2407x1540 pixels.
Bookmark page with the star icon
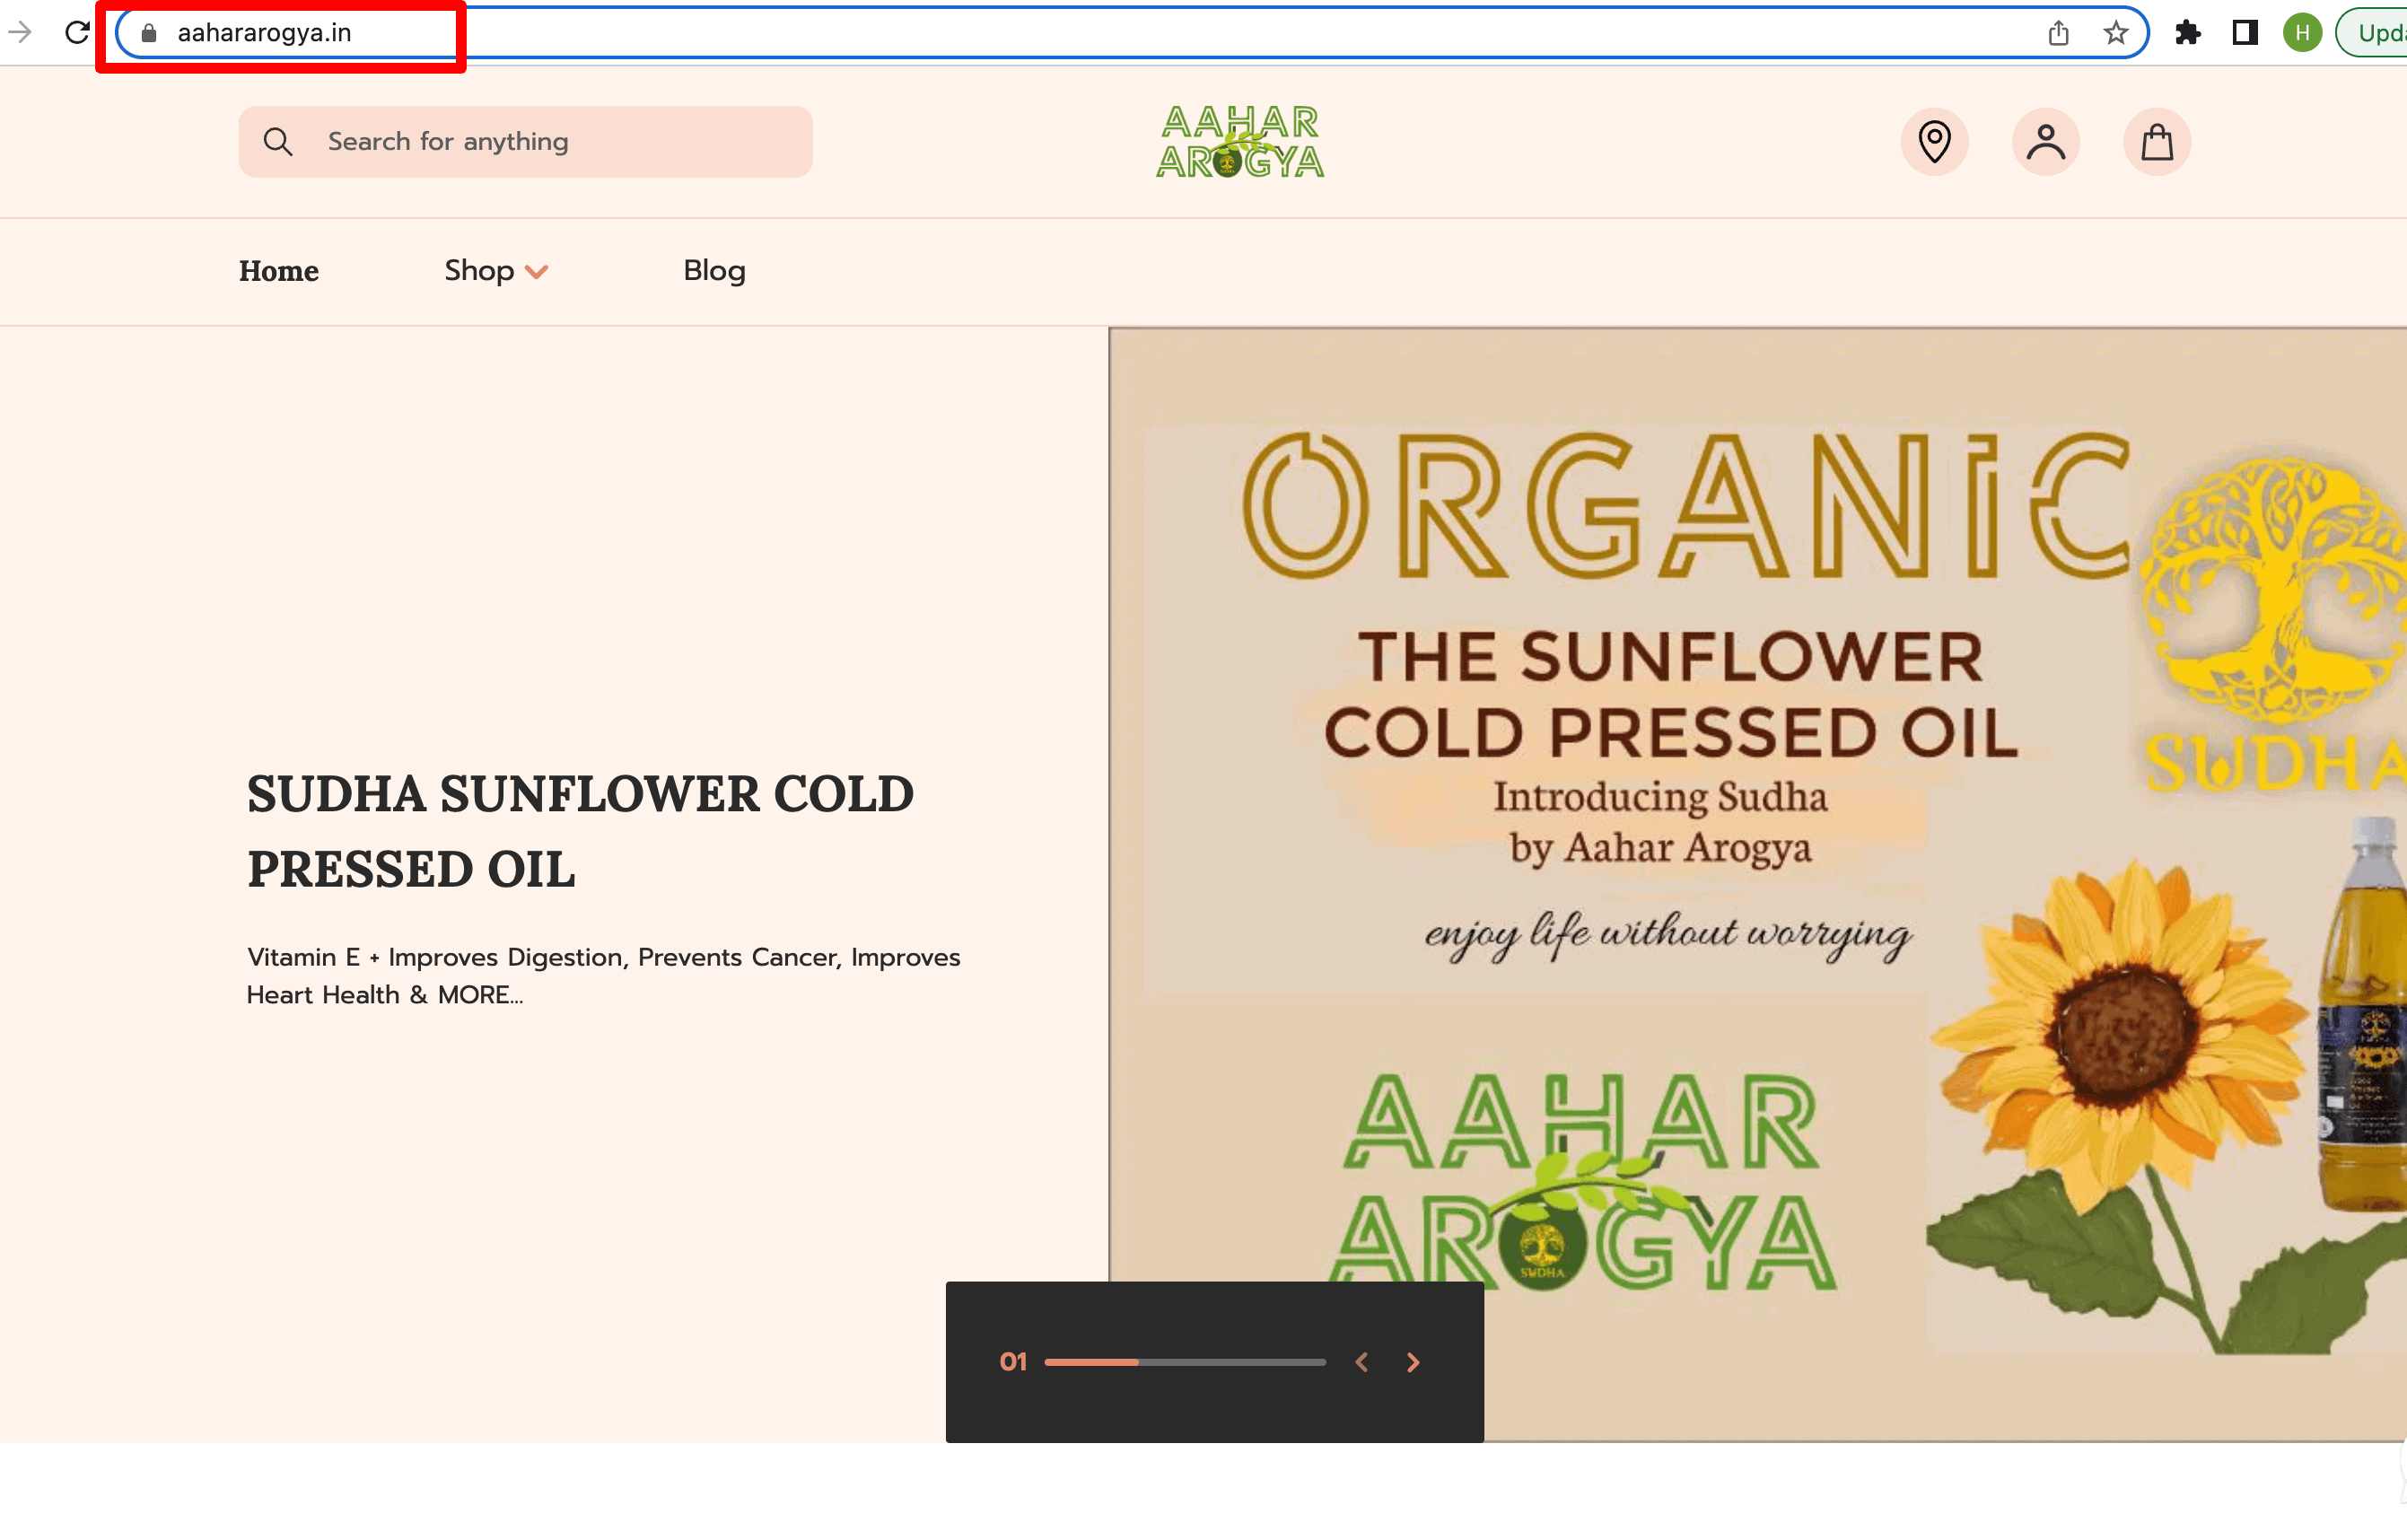2115,33
